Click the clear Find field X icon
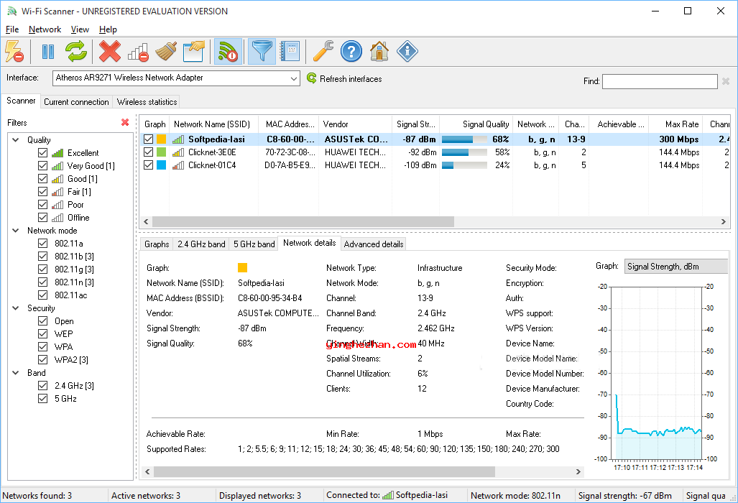The image size is (738, 503). coord(726,81)
